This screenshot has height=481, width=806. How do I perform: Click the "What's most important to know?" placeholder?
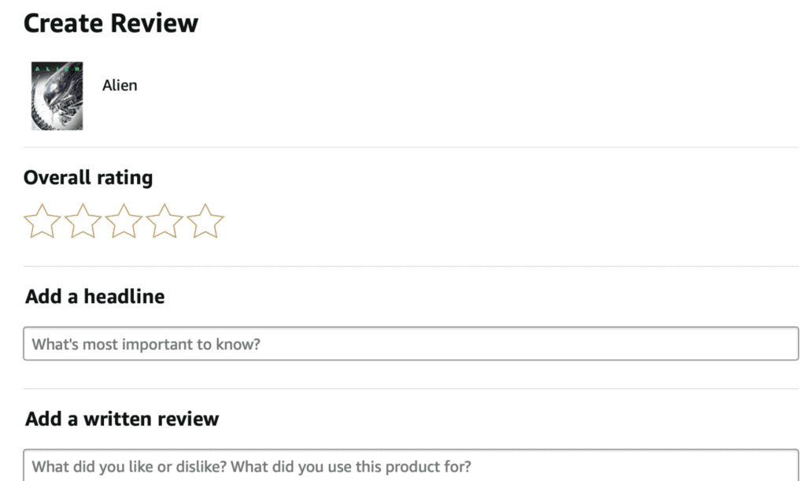pos(146,344)
